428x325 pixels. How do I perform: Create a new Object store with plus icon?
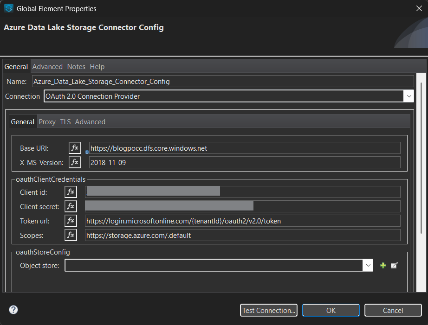[x=383, y=265]
